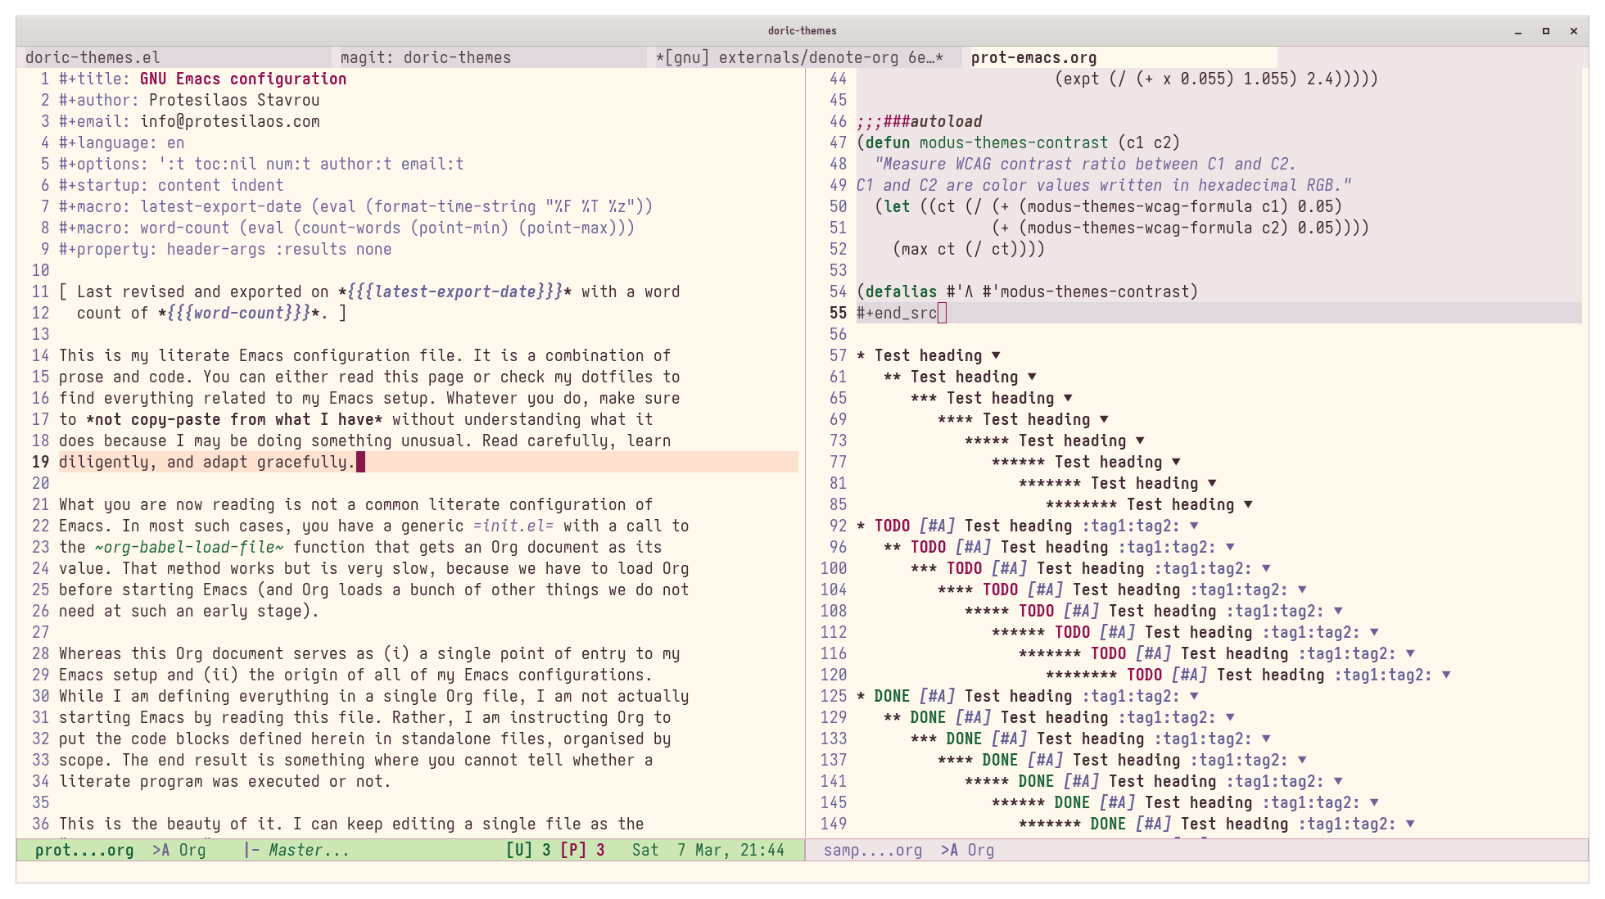Click the '>A Org' mode indicator left pane

(179, 850)
